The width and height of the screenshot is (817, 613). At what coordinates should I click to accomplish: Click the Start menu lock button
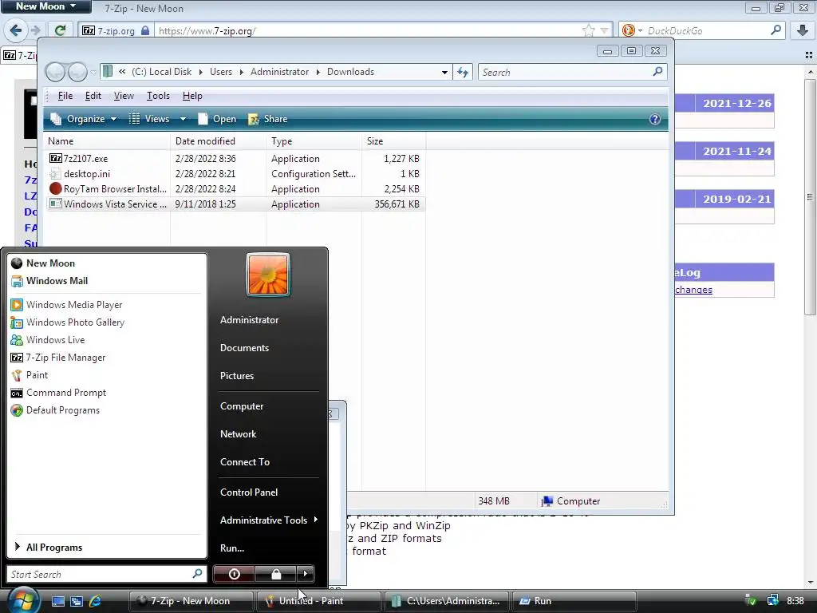[x=275, y=574]
